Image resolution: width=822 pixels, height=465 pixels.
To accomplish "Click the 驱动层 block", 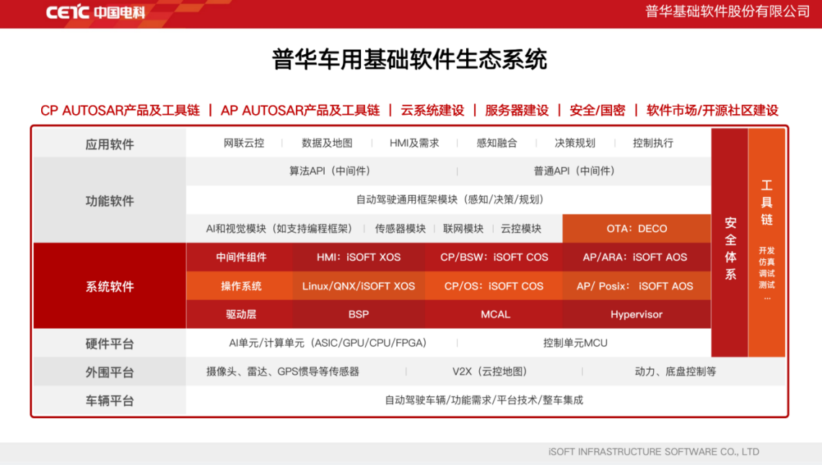I will 240,315.
